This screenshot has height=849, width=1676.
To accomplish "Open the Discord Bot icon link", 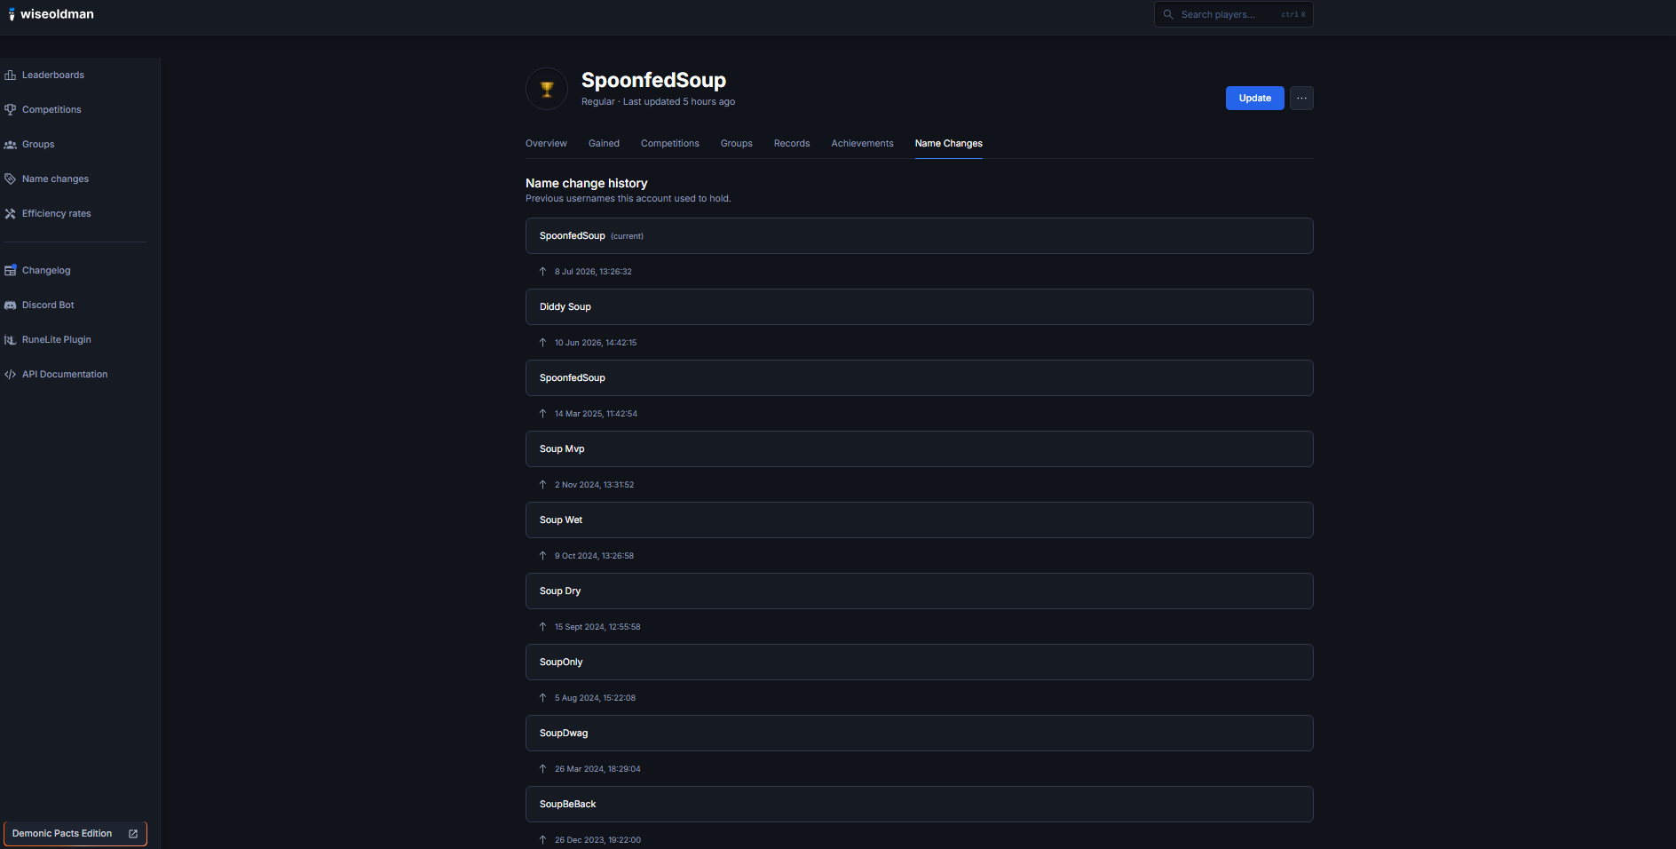I will (x=11, y=305).
